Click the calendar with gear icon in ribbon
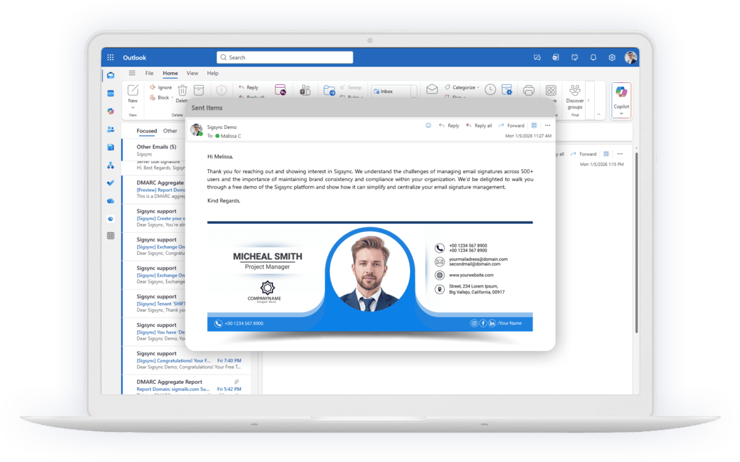 click(507, 90)
